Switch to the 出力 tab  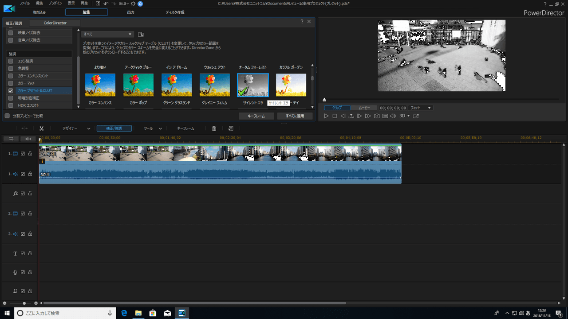click(131, 12)
